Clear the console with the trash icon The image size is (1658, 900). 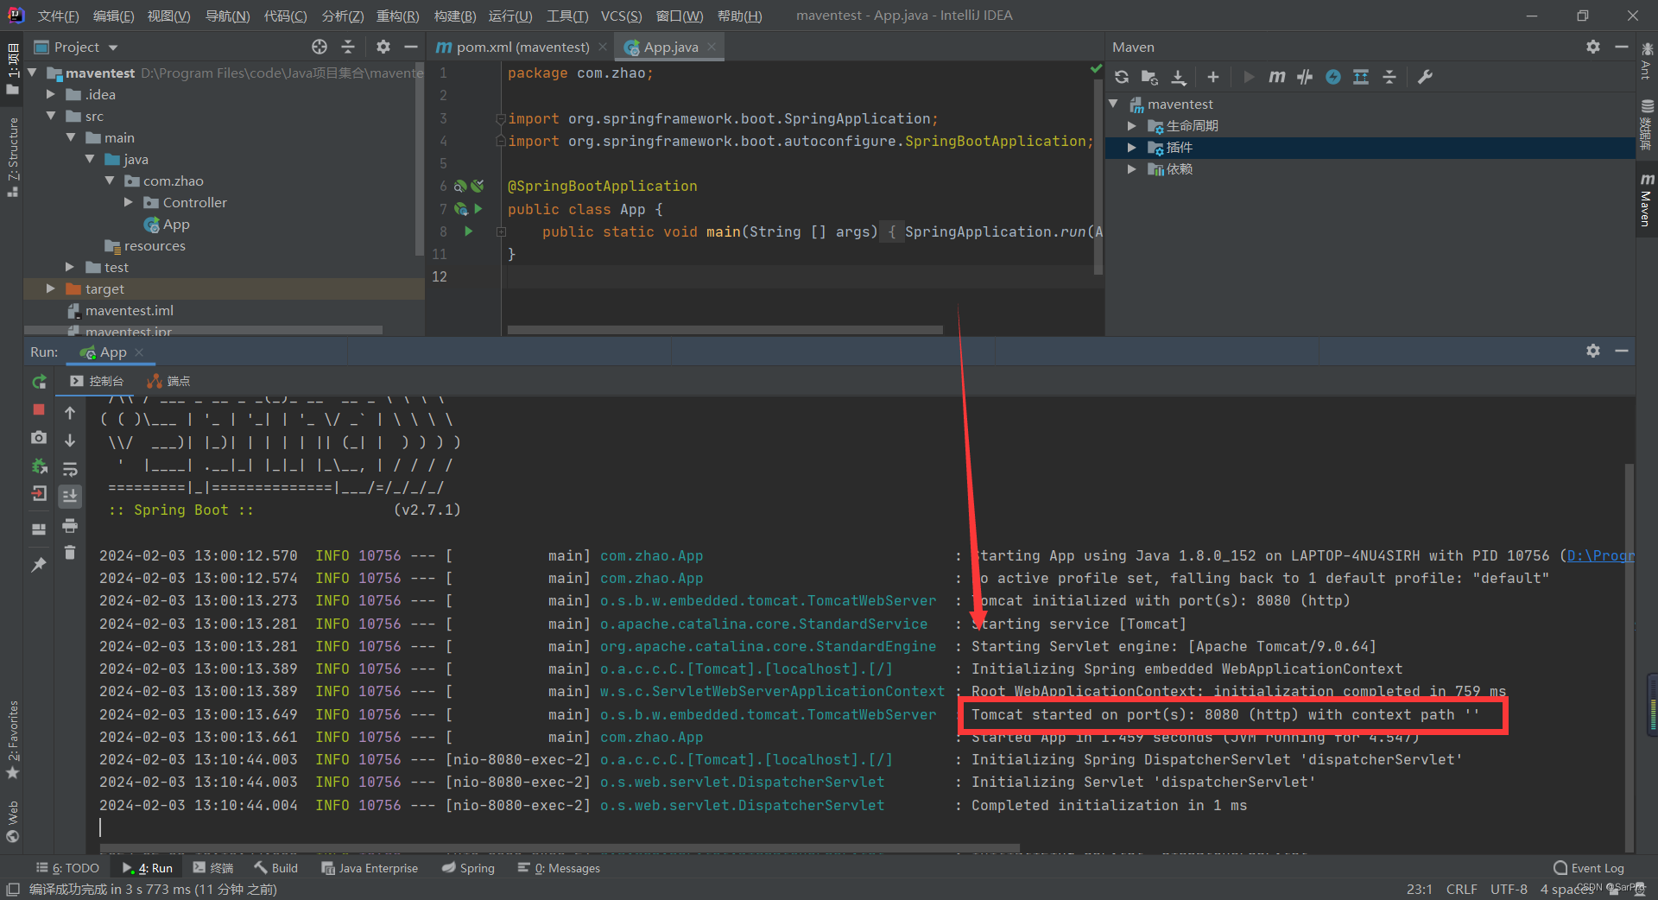pyautogui.click(x=70, y=553)
